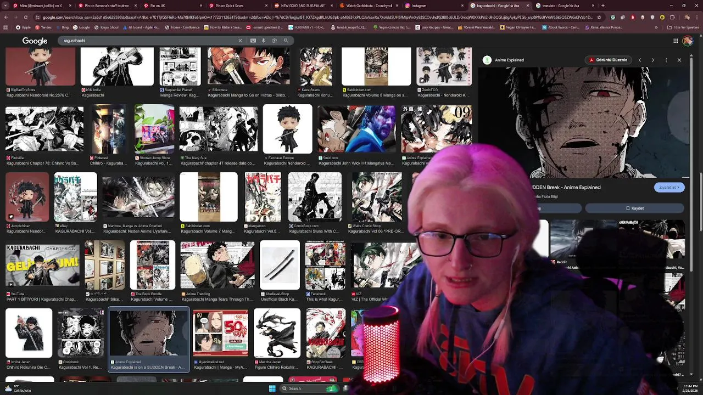Screen dimensions: 703x395
Task: Open Kagurabachi Volume 7 Manga result
Action: (x=209, y=203)
